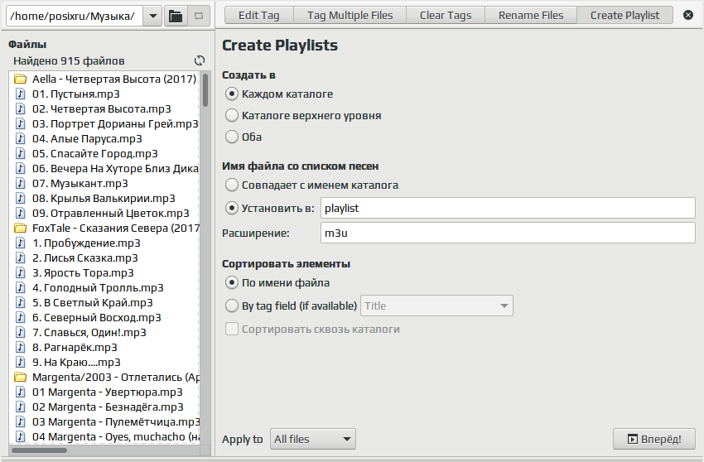704x462 pixels.
Task: Select file 03. Портрет Дорианы Грей.mp3
Action: pyautogui.click(x=115, y=123)
